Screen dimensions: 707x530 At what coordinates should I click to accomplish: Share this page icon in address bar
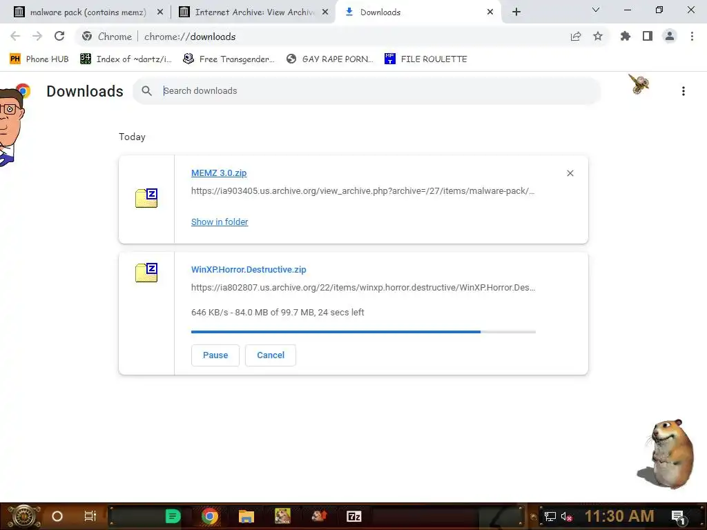click(576, 37)
